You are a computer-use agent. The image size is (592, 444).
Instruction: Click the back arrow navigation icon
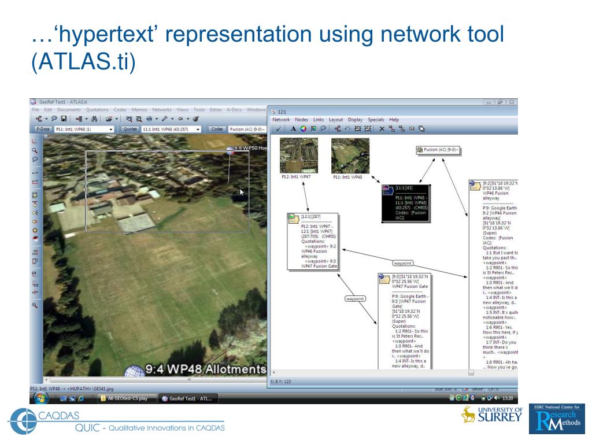coord(180,119)
